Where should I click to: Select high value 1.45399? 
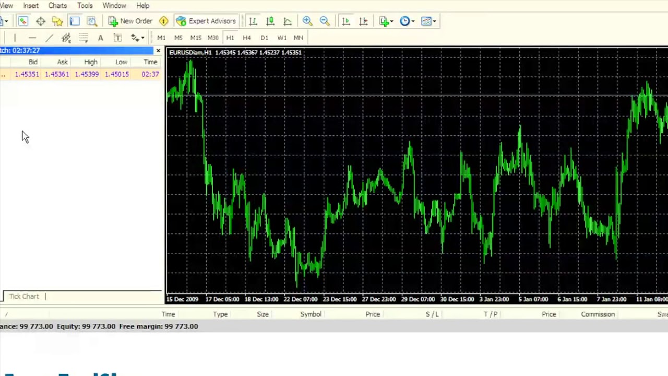pyautogui.click(x=87, y=74)
